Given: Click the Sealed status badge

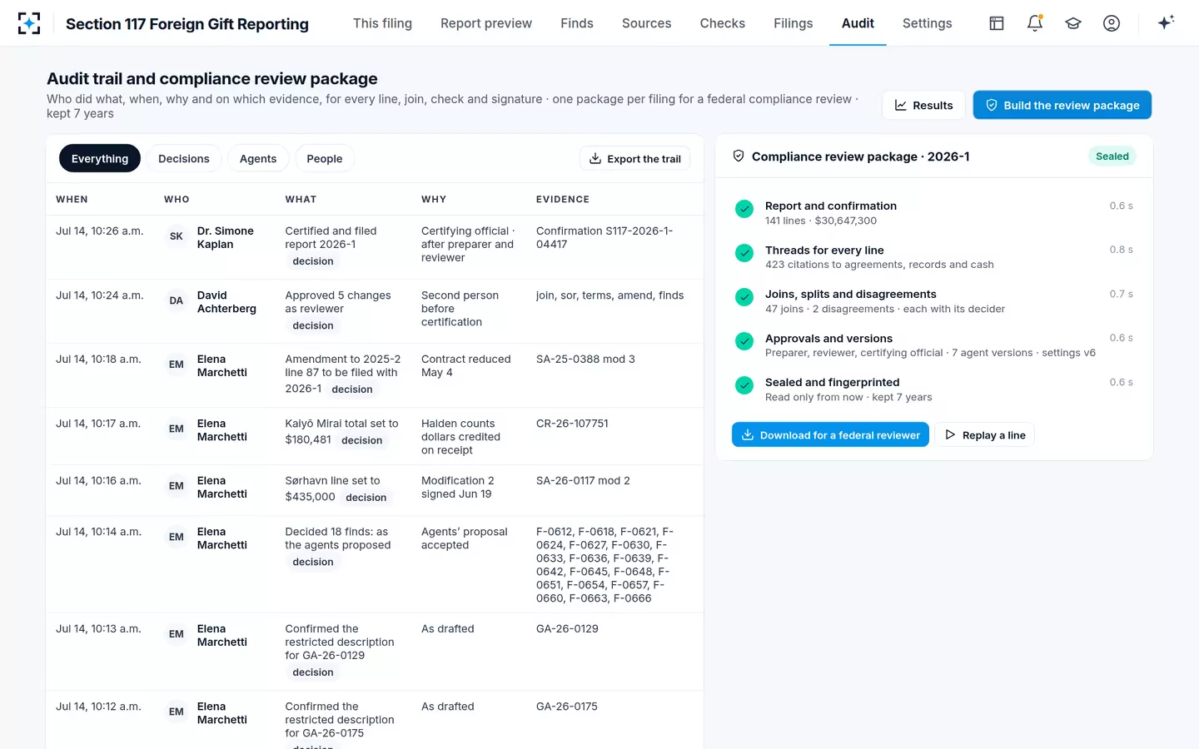Looking at the screenshot, I should click(1112, 156).
